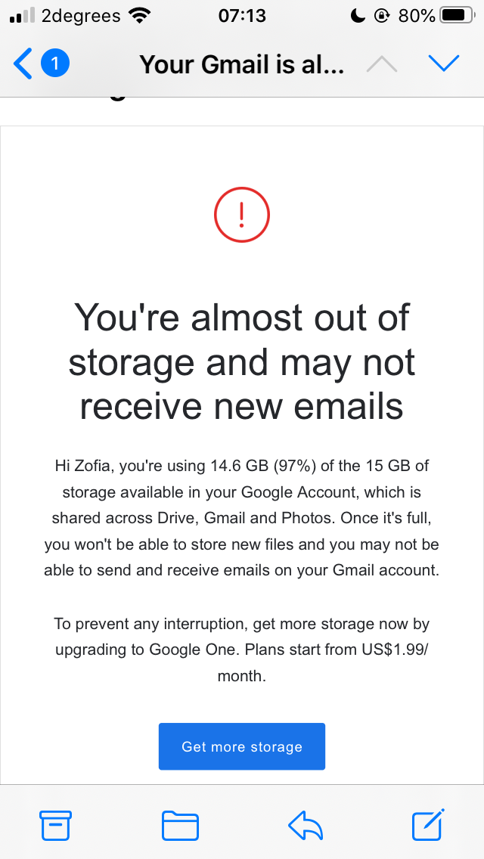The image size is (484, 859).
Task: Click the red exclamation warning icon
Action: [242, 216]
